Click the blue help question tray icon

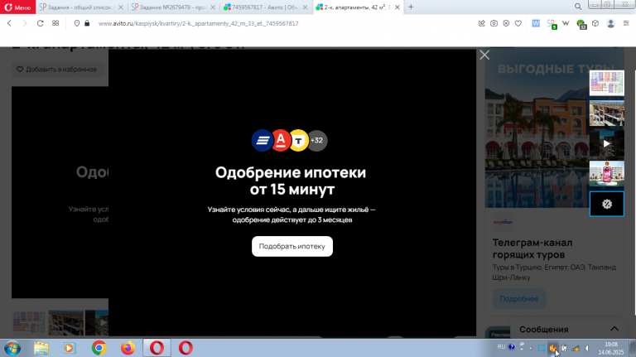tap(512, 347)
